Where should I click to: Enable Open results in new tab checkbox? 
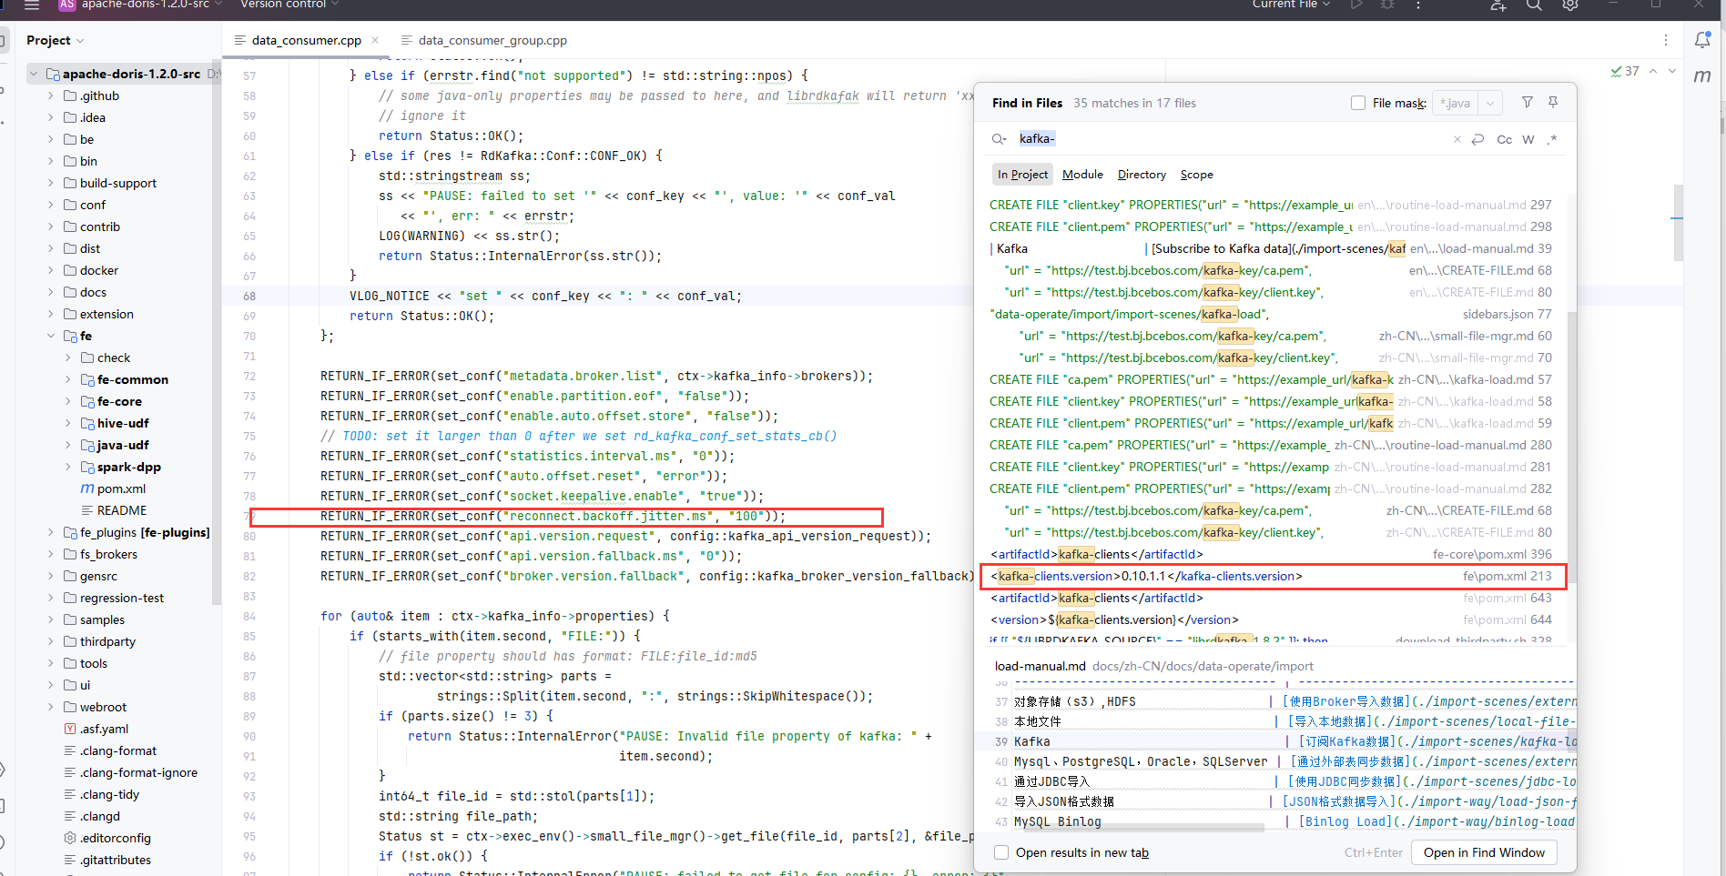(1001, 852)
